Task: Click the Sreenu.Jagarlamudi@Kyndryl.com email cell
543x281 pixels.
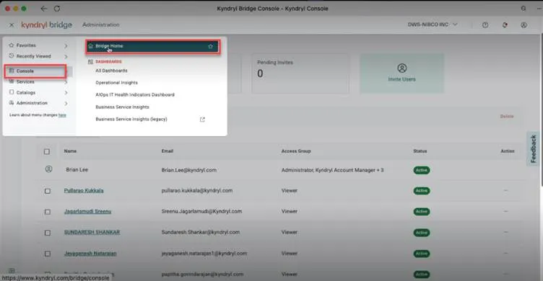Action: click(x=201, y=211)
